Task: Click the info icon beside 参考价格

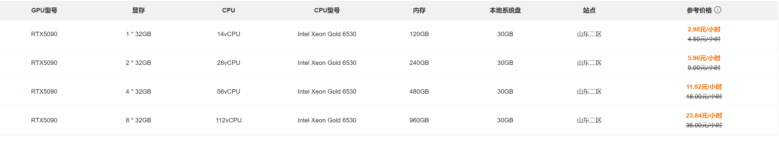Action: tap(718, 10)
